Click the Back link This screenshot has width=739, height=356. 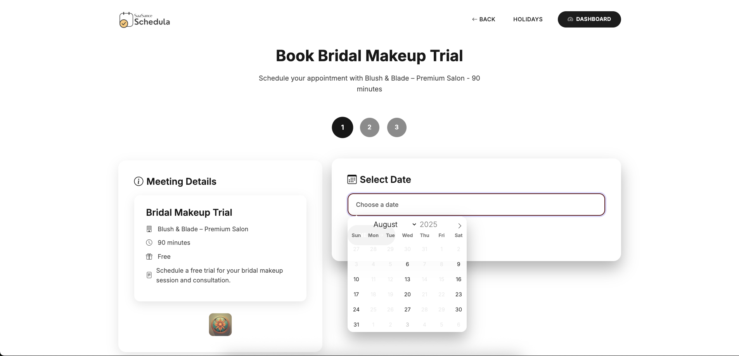483,19
